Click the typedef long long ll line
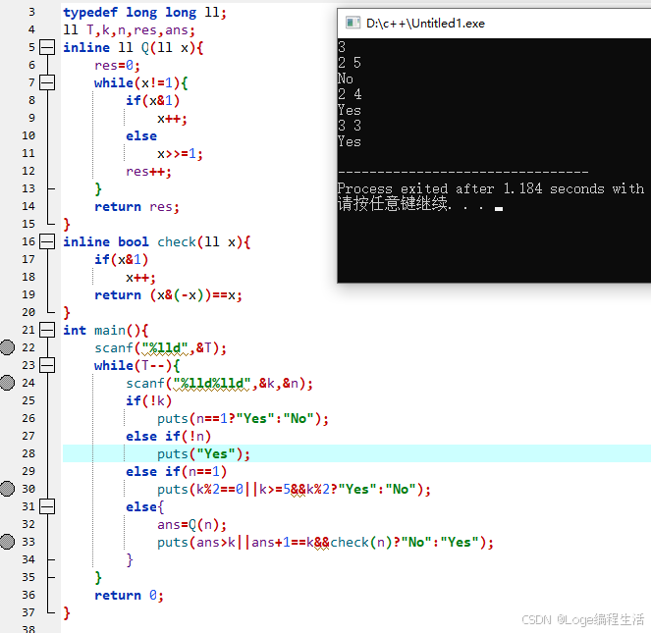The height and width of the screenshot is (633, 651). [145, 13]
